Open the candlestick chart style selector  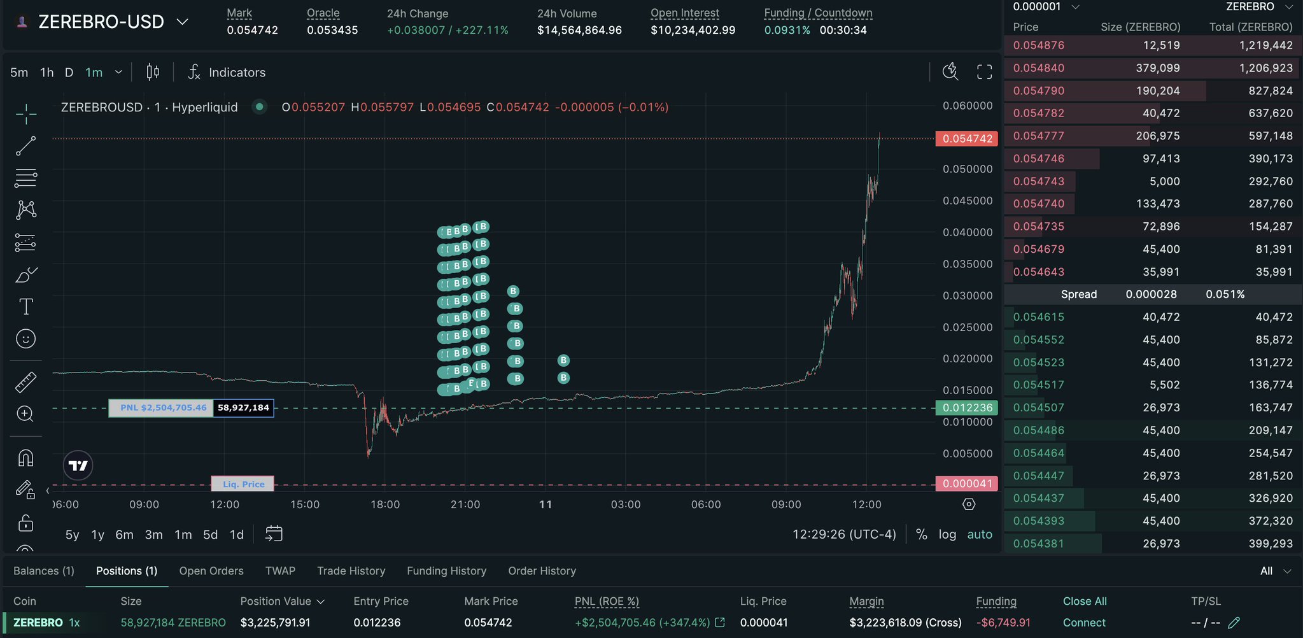[153, 72]
